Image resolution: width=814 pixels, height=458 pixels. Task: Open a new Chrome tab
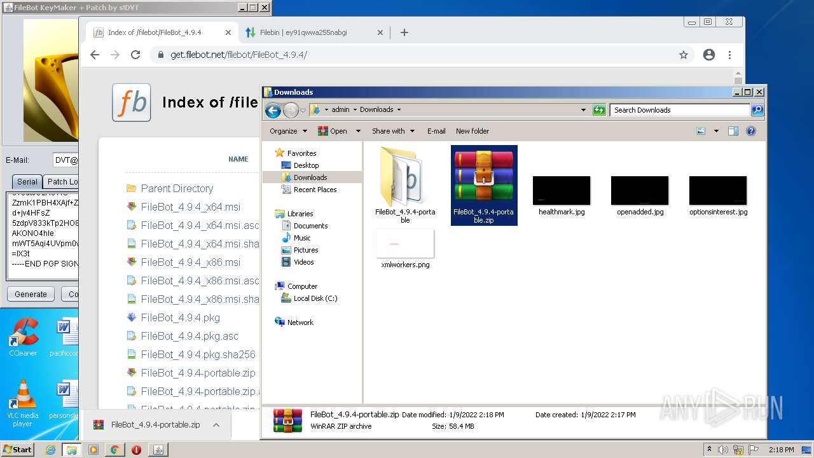coord(404,32)
